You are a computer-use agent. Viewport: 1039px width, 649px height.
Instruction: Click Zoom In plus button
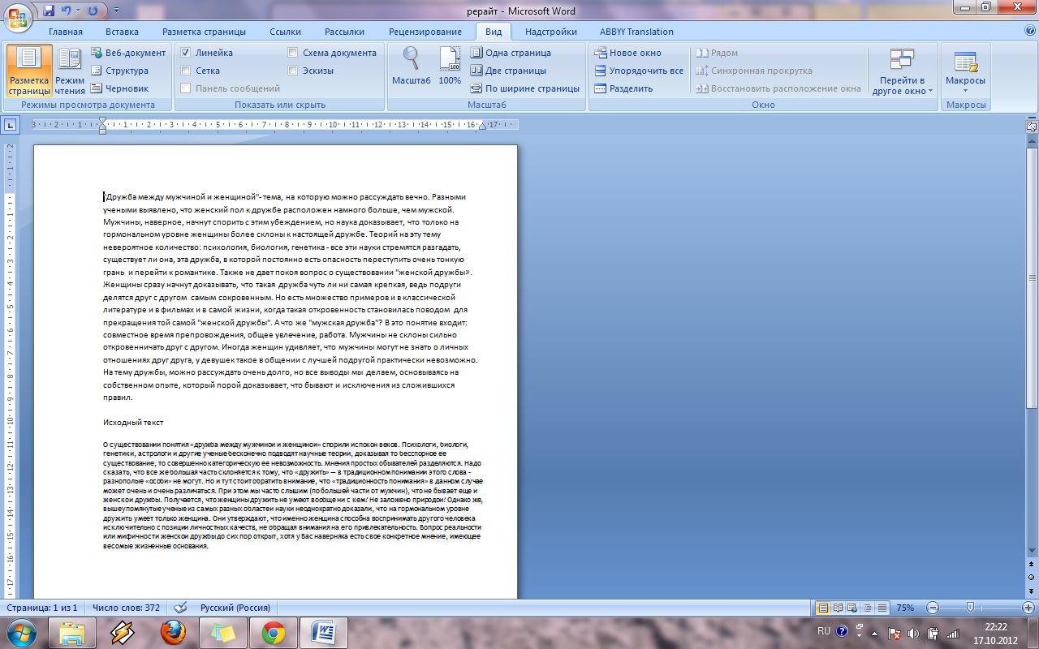(x=1029, y=608)
